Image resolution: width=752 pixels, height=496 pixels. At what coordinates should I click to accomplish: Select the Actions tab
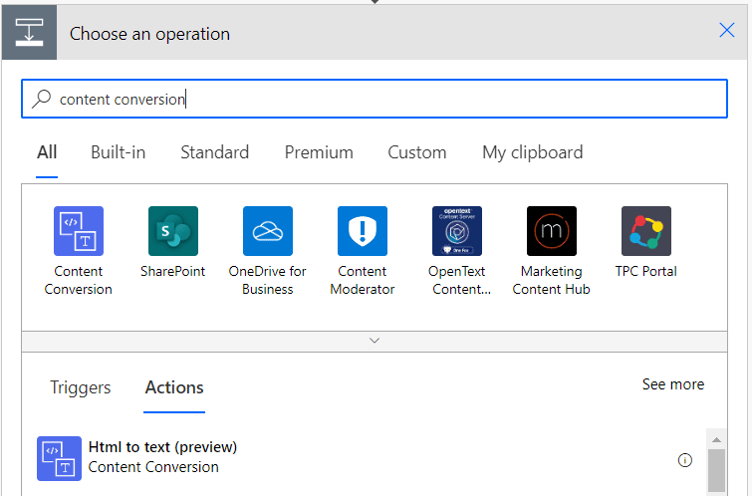[174, 387]
